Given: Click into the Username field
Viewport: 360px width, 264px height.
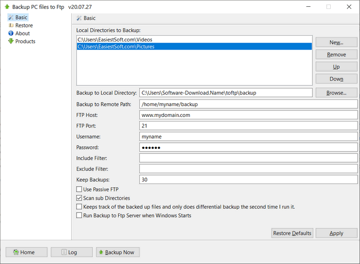Looking at the screenshot, I should [x=248, y=136].
